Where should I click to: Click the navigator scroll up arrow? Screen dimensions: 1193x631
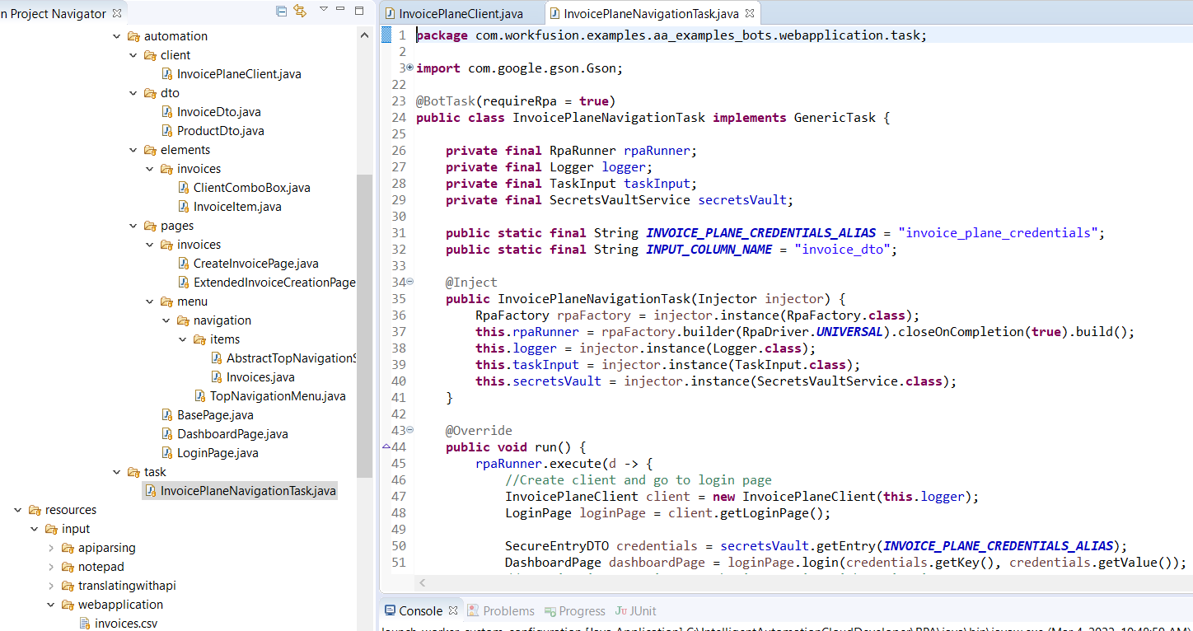(364, 35)
